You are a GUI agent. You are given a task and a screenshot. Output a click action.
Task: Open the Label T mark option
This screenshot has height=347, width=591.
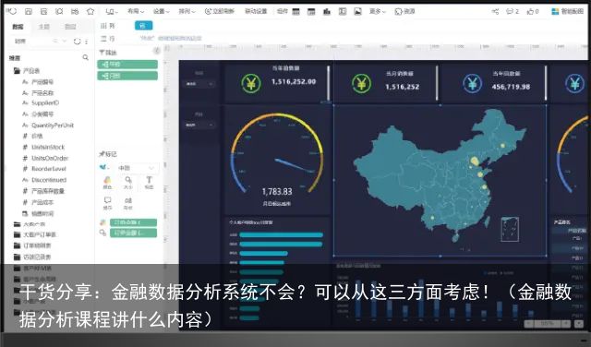150,182
